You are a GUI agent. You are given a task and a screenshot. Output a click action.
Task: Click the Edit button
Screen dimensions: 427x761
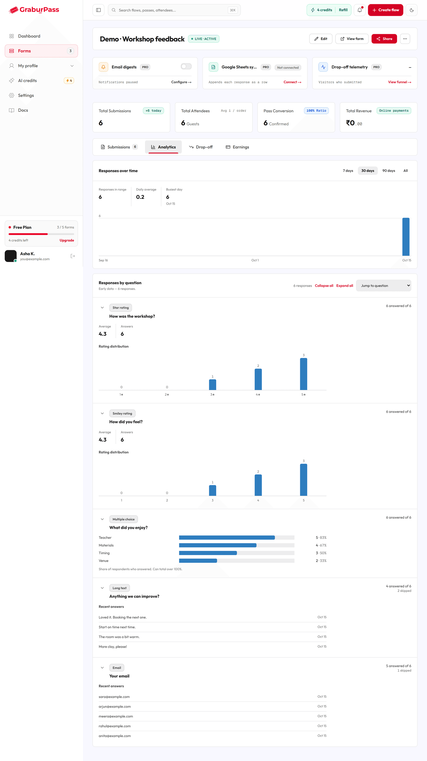click(321, 39)
